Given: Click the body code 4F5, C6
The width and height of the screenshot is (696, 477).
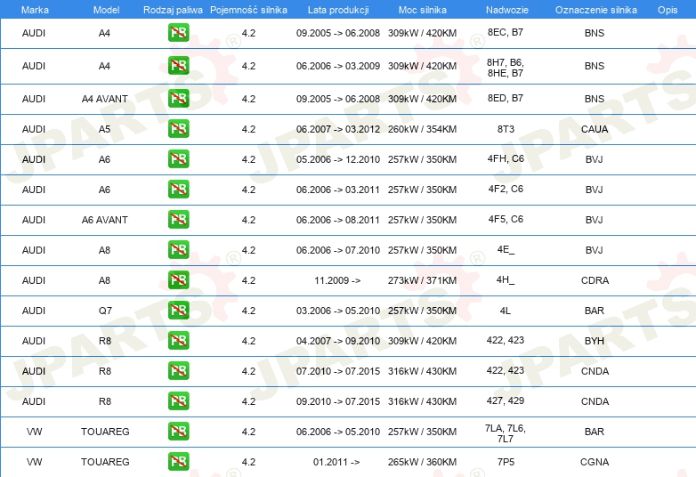Looking at the screenshot, I should 506,219.
